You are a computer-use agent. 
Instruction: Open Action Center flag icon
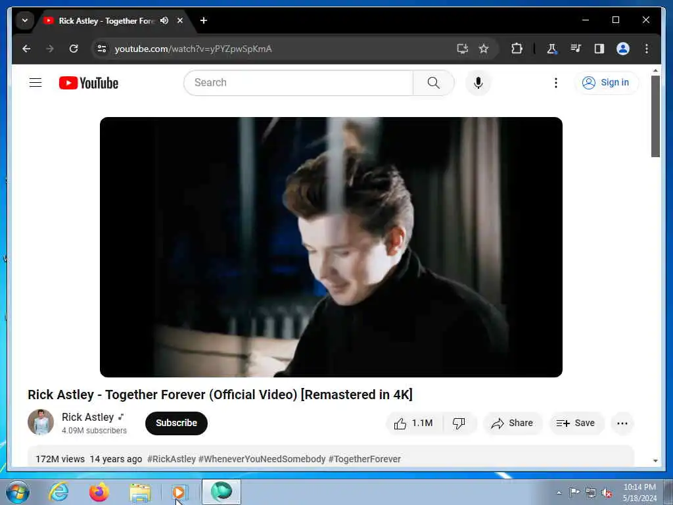point(574,492)
